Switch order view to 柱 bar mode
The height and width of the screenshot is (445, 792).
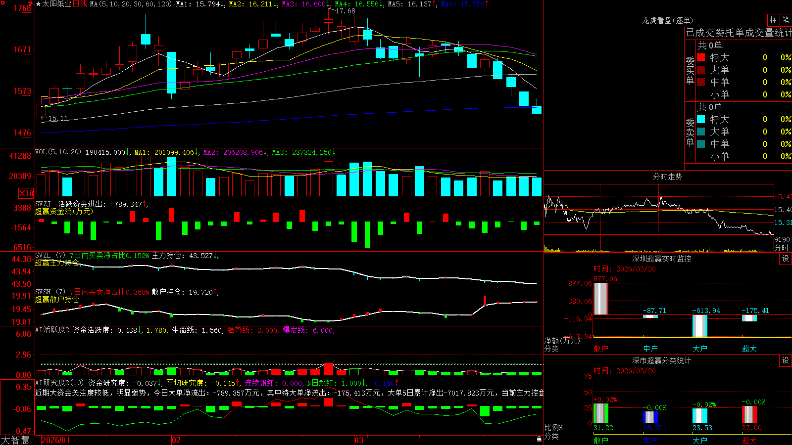[x=773, y=20]
